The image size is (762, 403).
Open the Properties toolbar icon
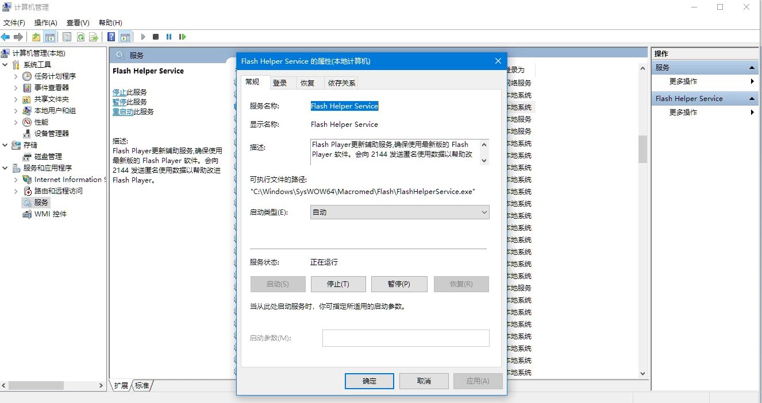click(x=67, y=37)
